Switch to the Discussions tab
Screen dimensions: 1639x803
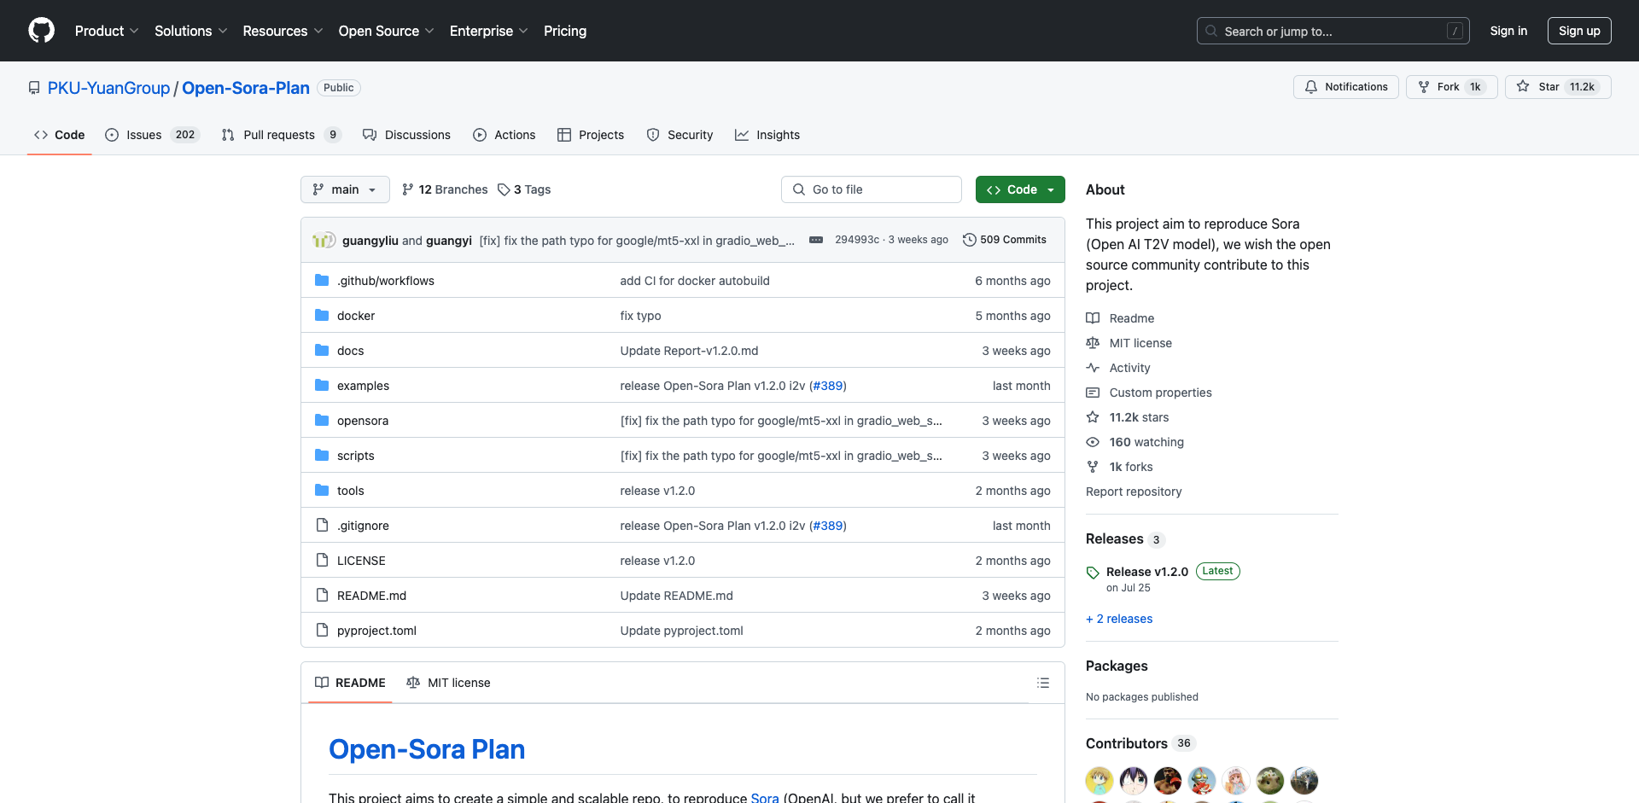(x=406, y=135)
